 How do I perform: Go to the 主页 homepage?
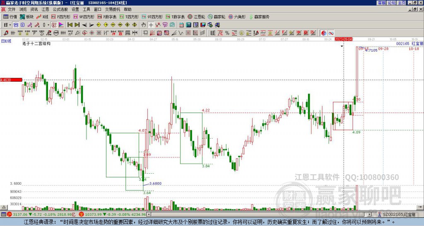point(402,3)
